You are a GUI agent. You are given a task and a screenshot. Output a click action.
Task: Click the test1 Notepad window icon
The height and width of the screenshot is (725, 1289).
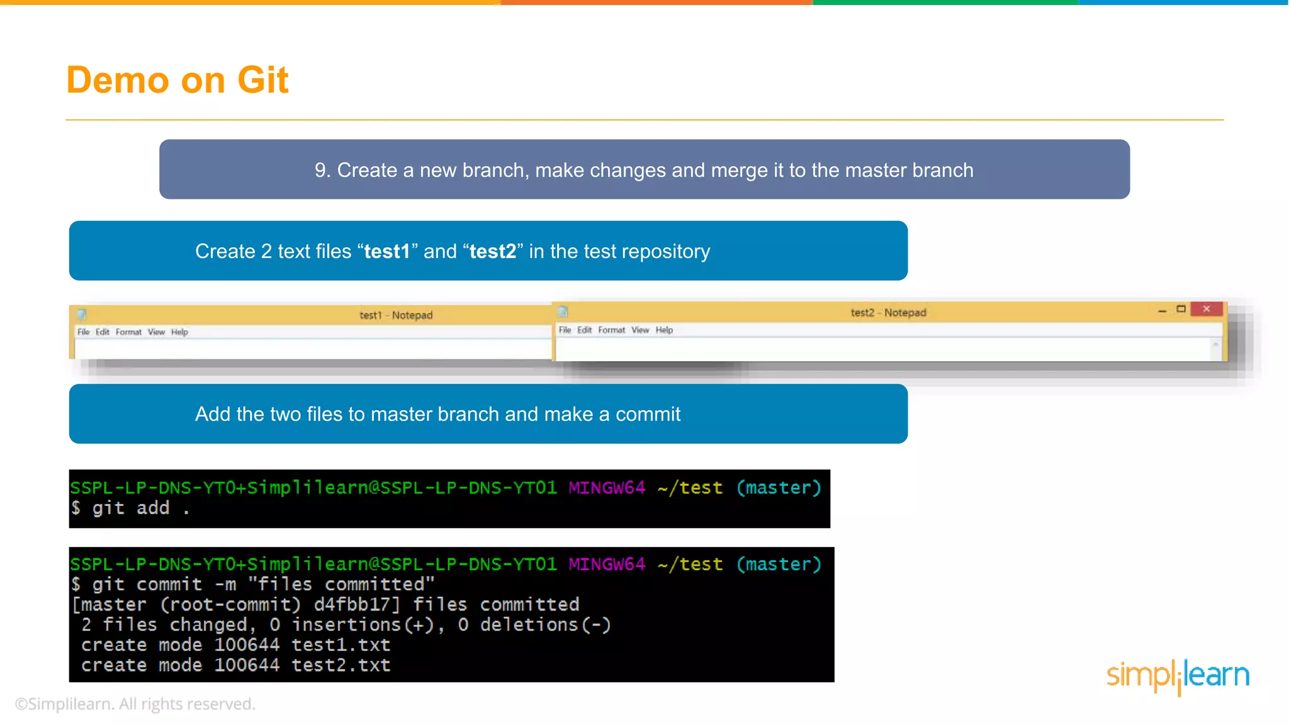pos(82,315)
